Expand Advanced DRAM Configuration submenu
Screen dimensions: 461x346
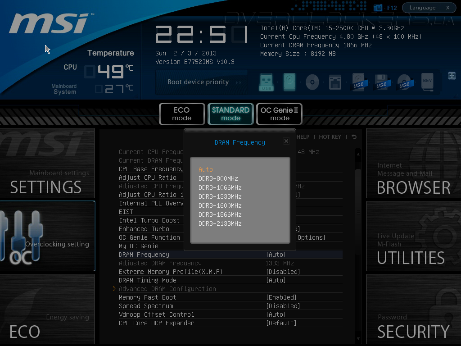167,289
